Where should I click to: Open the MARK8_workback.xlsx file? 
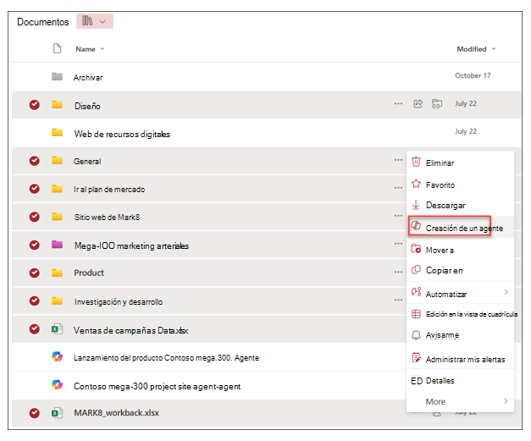click(x=117, y=413)
